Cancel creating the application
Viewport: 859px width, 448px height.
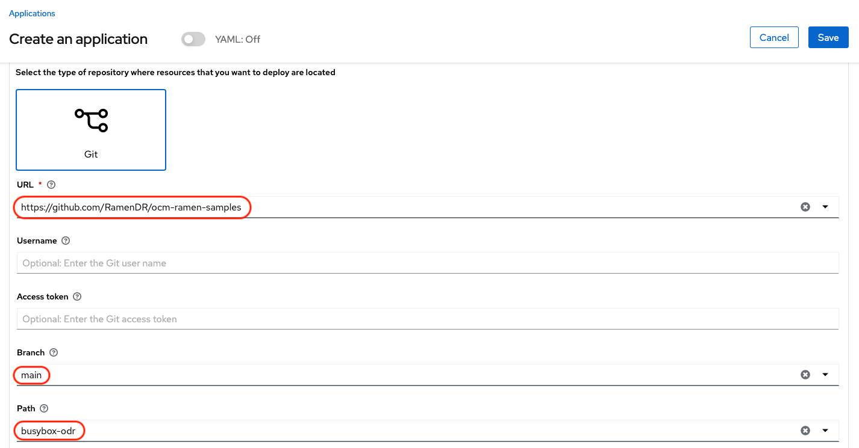[x=774, y=37]
